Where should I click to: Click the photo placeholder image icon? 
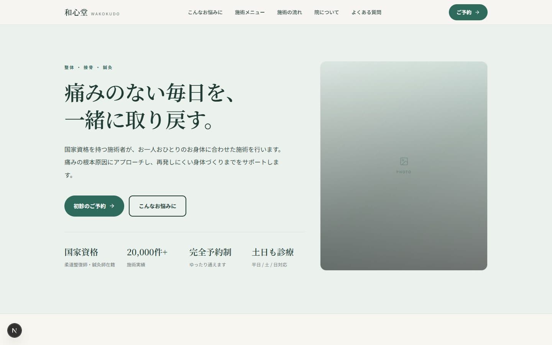click(x=404, y=161)
